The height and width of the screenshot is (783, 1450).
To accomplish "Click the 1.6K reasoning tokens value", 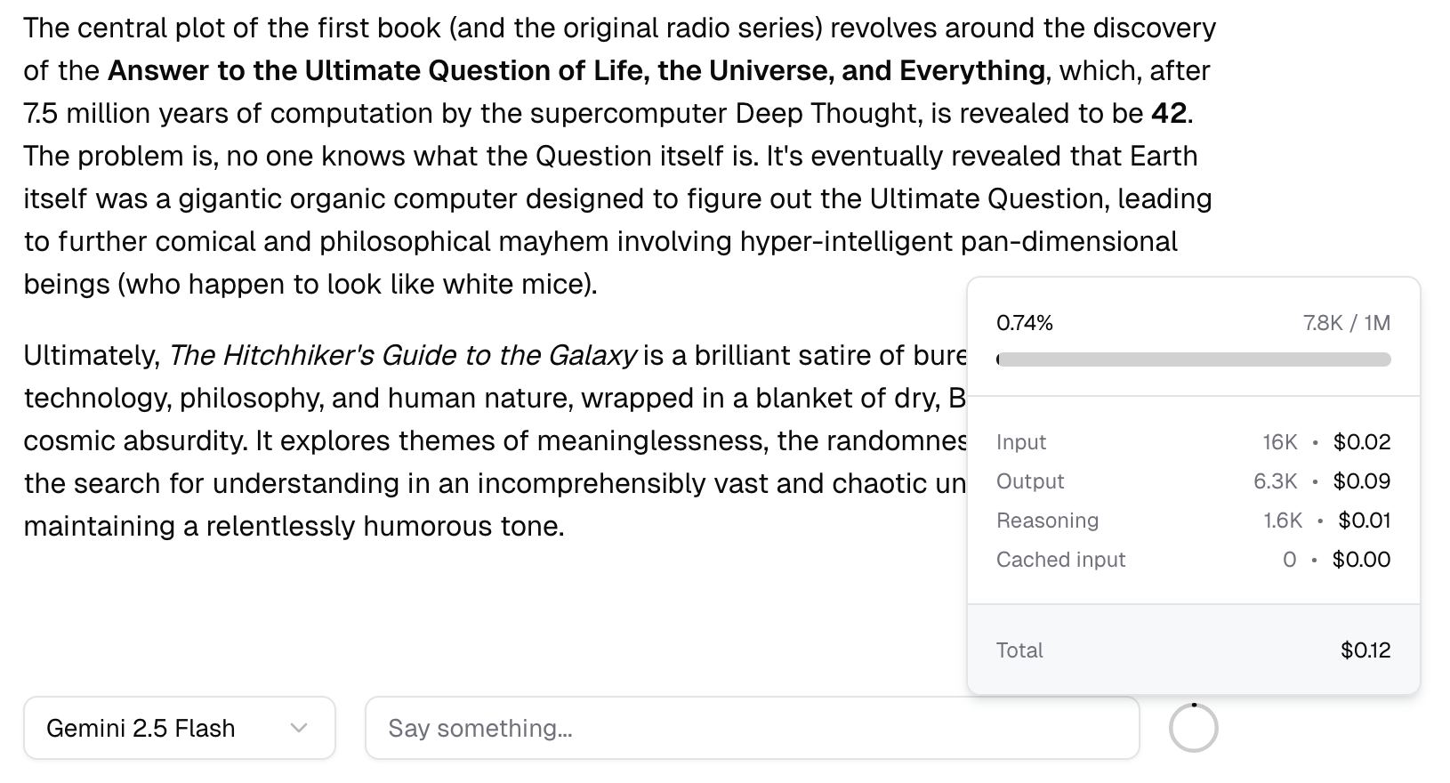I will pyautogui.click(x=1283, y=521).
